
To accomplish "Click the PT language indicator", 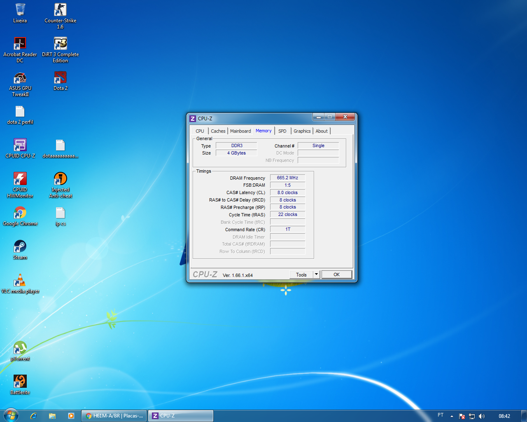I will pos(441,415).
